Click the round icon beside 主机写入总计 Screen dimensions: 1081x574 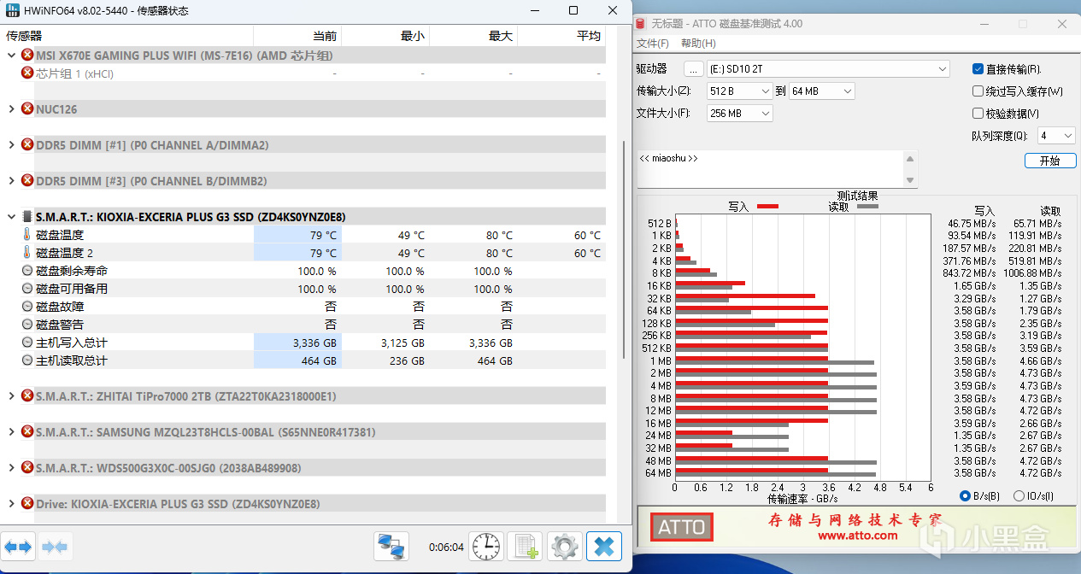pos(27,343)
